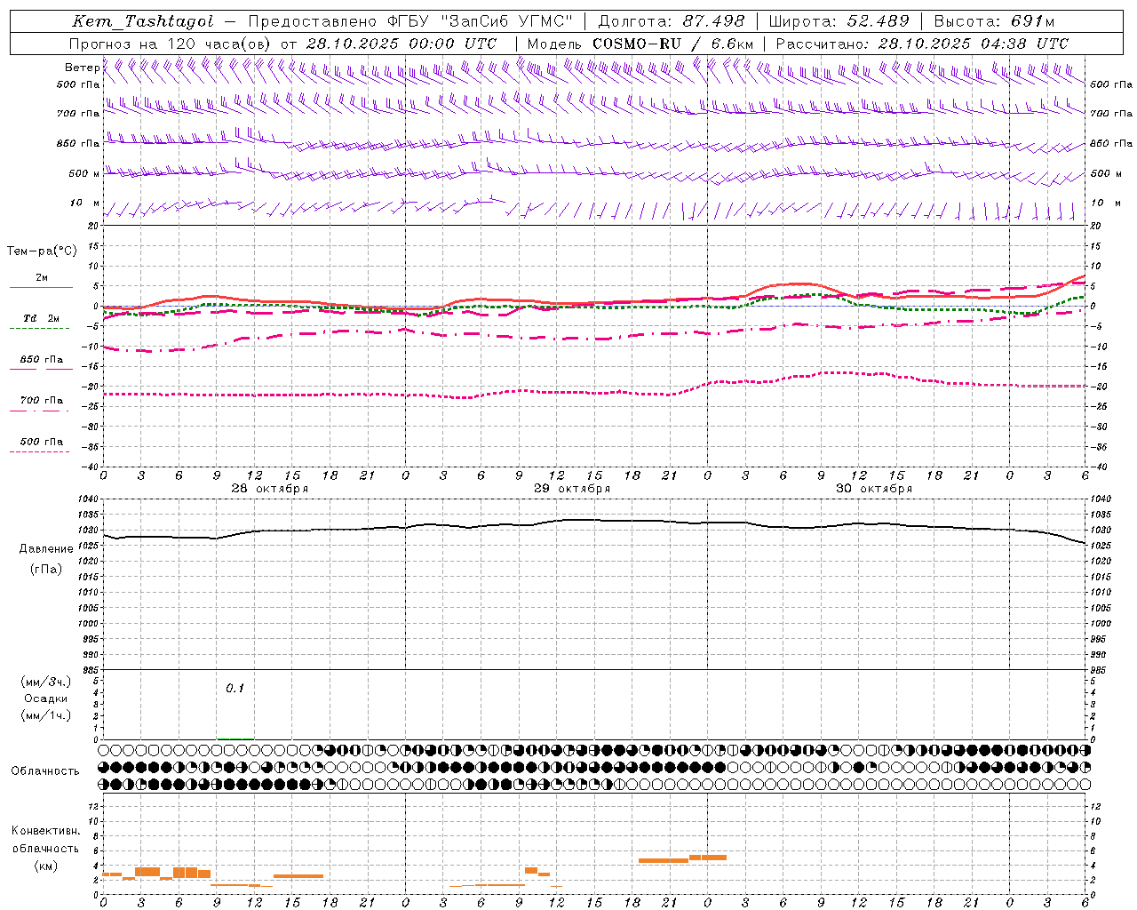Viewport: 1137px width, 910px height.
Task: Click the 30 октября date label
Action: (874, 489)
